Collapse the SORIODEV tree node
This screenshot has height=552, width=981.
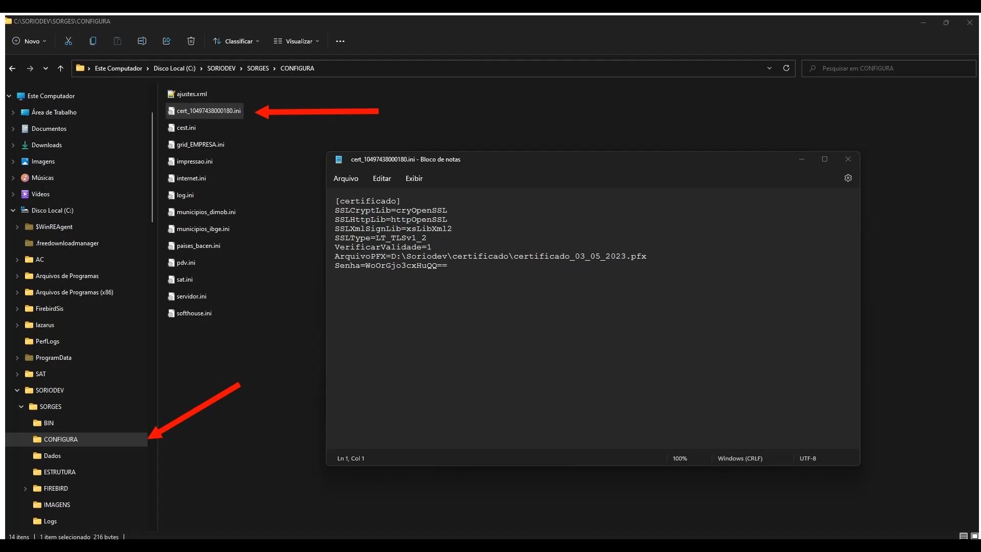[x=17, y=390]
